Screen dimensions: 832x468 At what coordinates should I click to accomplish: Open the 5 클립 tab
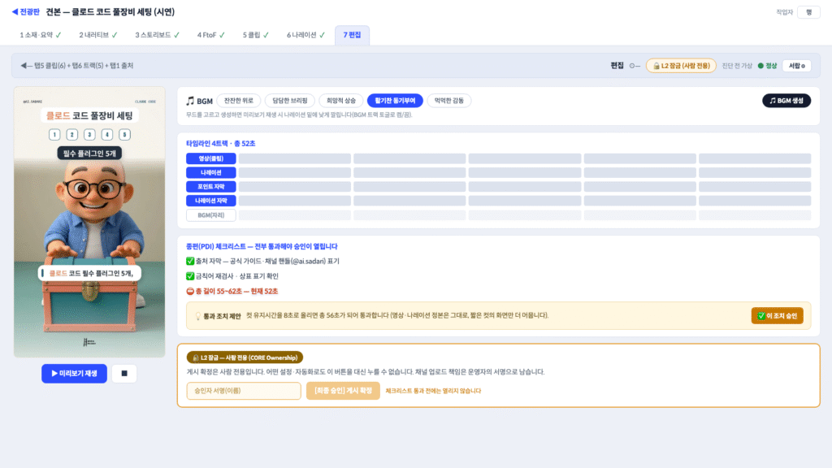[x=256, y=35]
